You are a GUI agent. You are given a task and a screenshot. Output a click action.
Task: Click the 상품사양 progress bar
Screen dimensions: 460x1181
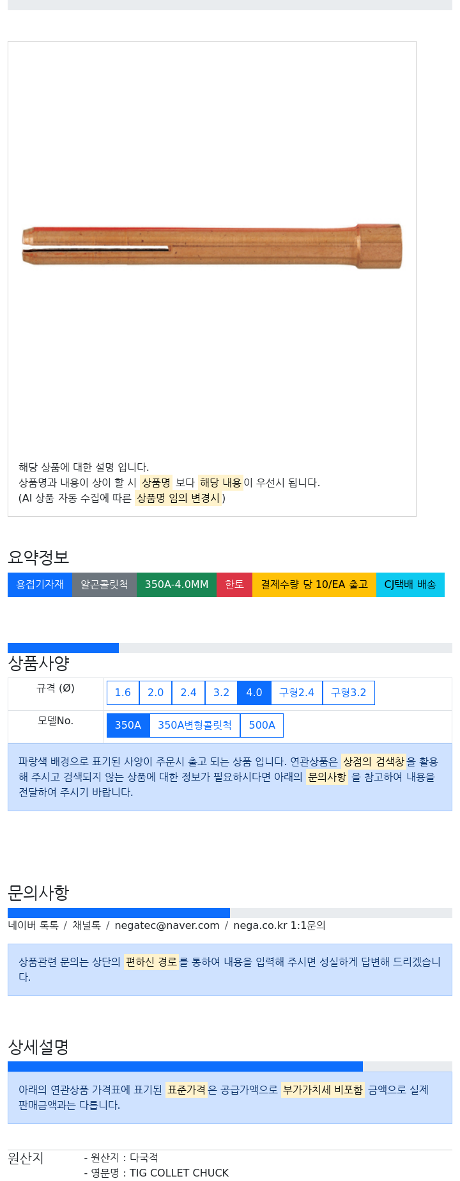click(230, 648)
